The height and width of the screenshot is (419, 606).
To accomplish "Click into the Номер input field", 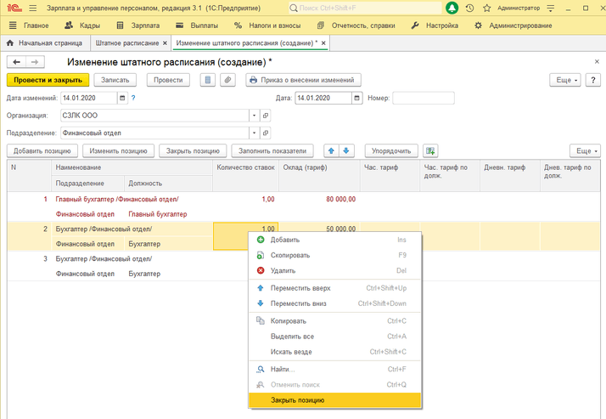I will click(x=423, y=98).
